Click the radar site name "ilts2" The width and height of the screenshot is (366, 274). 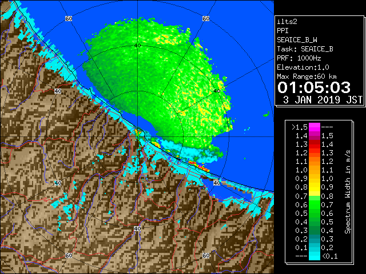pyautogui.click(x=287, y=22)
